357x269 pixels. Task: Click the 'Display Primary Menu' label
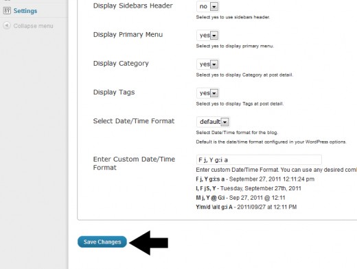[x=128, y=34]
